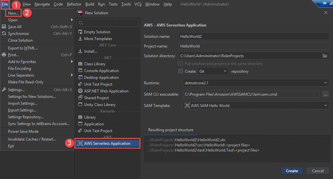
Task: Select the Class Library template icon
Action: coord(81,64)
